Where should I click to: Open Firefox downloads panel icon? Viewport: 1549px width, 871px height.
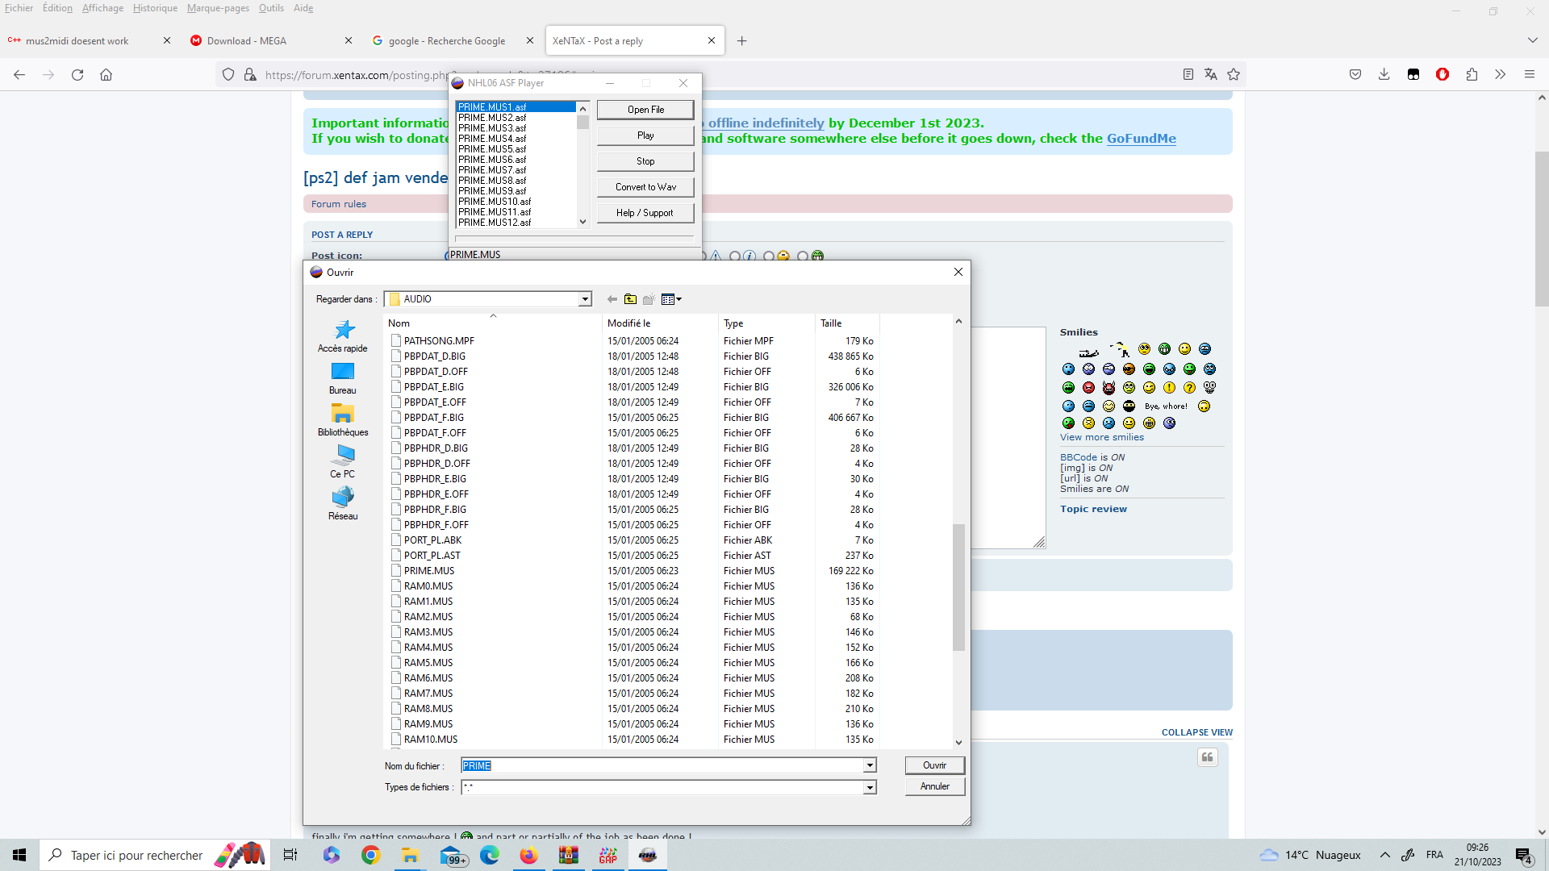coord(1384,74)
